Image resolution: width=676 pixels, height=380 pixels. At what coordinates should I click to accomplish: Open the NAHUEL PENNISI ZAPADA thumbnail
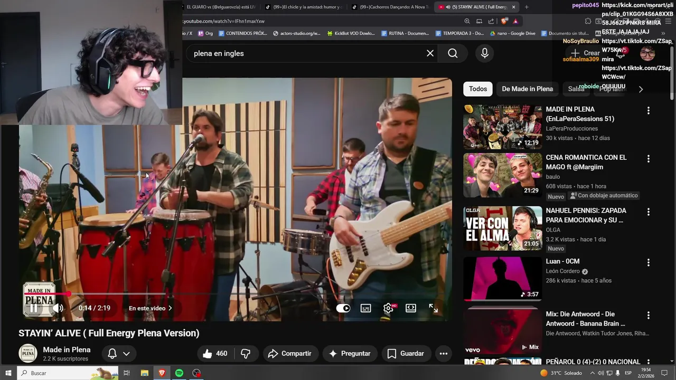coord(503,228)
